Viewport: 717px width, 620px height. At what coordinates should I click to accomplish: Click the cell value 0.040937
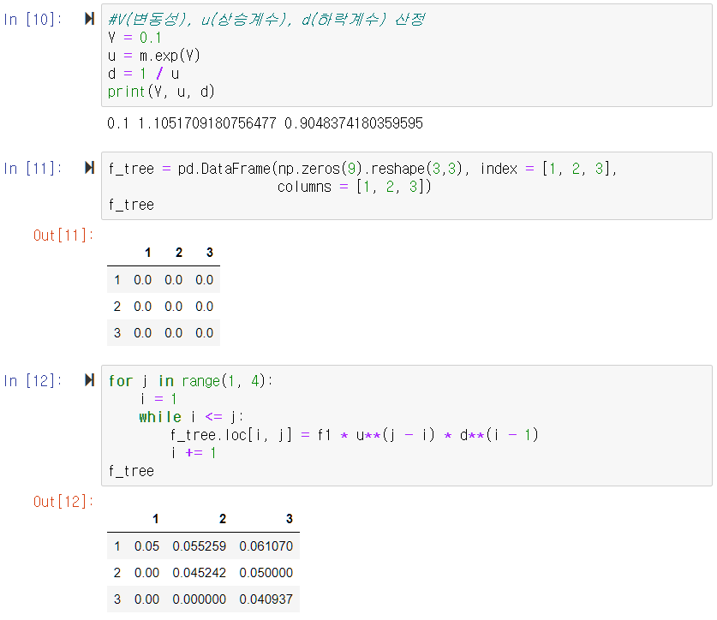(x=266, y=599)
